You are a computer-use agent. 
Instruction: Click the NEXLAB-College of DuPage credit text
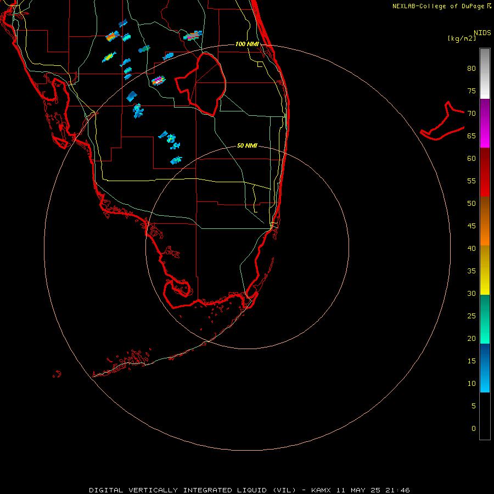[x=442, y=6]
